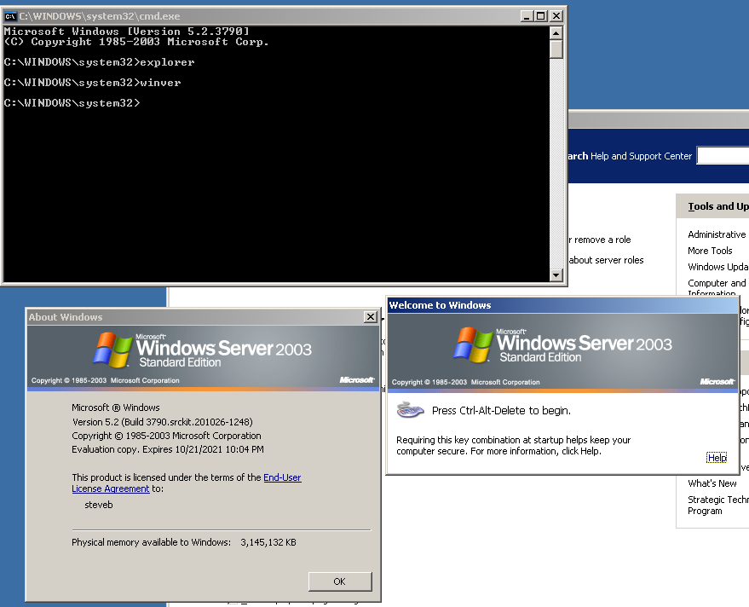Click 'Evaluation copy. Expires 10/21/2021' text
The image size is (749, 607).
[168, 449]
